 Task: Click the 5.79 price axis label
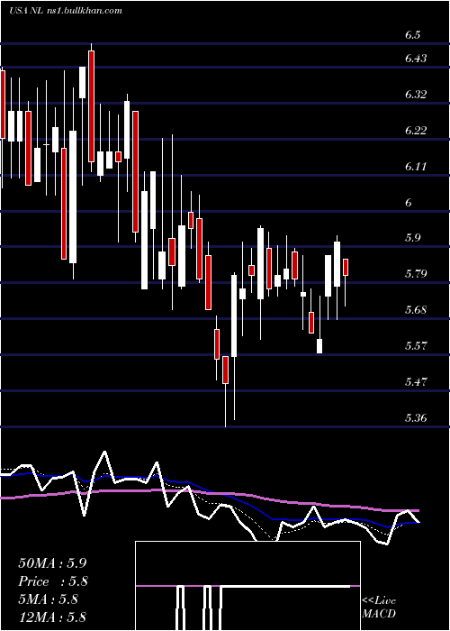click(416, 274)
